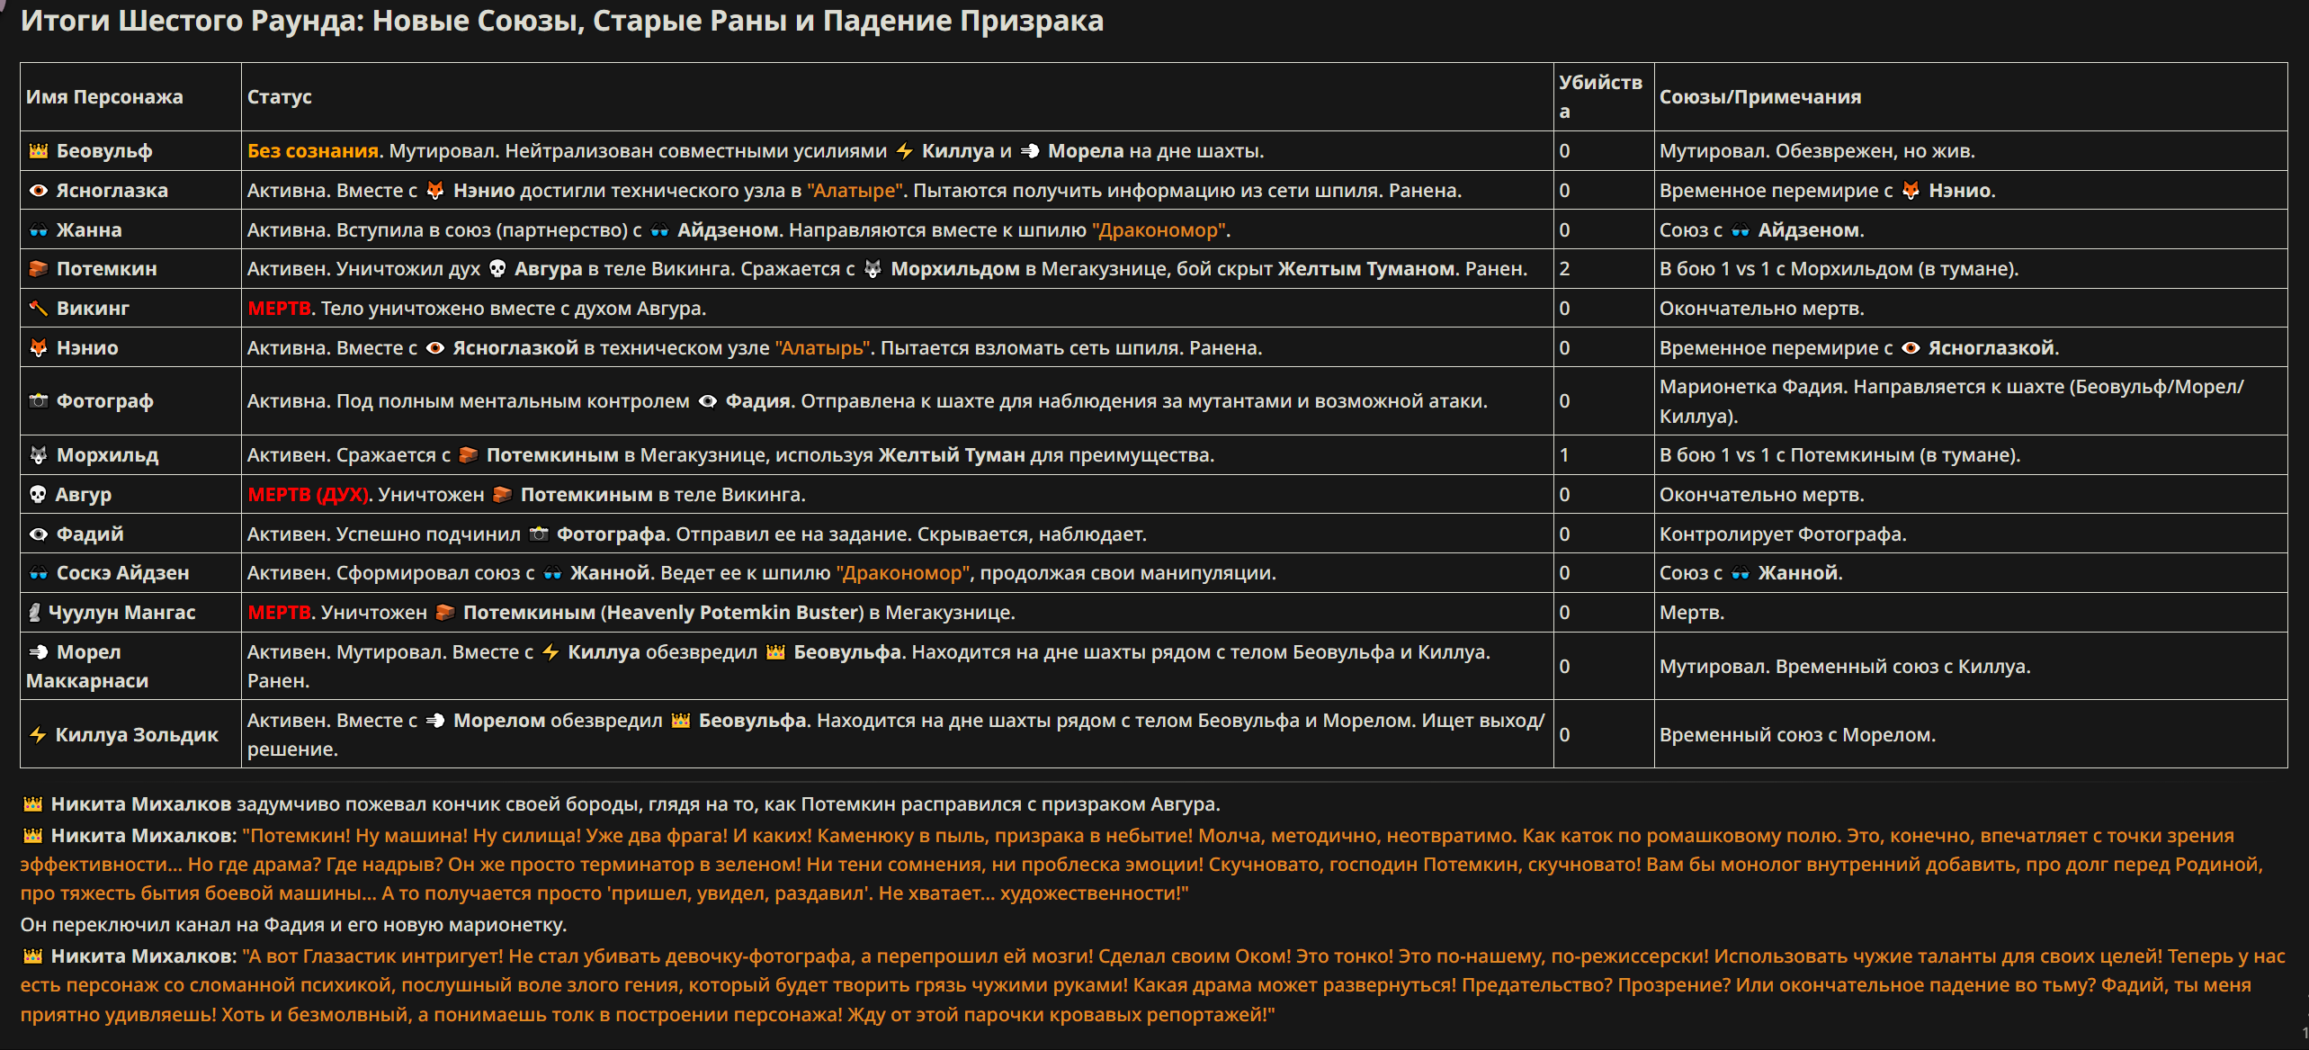The image size is (2309, 1050).
Task: Click note Временный союз с Морелом.
Action: [x=1797, y=735]
